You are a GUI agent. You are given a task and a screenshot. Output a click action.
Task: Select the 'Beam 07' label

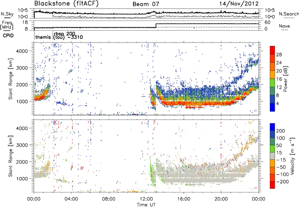146,4
